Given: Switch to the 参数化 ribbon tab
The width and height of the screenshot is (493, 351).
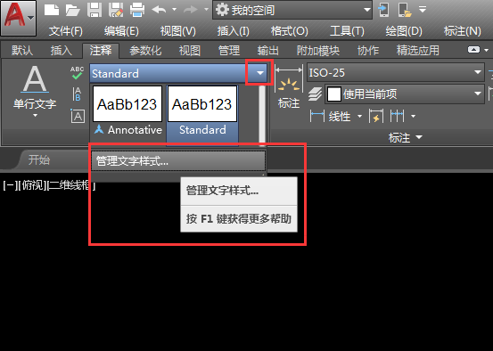Looking at the screenshot, I should pyautogui.click(x=145, y=50).
